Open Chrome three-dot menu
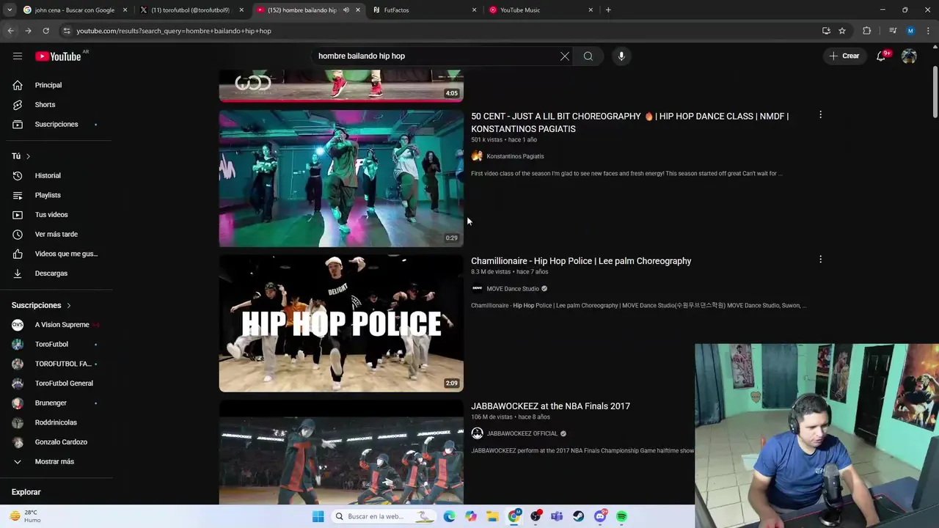939x528 pixels. pos(929,31)
